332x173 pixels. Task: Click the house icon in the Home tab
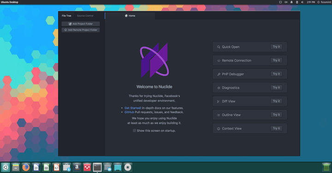(x=126, y=16)
